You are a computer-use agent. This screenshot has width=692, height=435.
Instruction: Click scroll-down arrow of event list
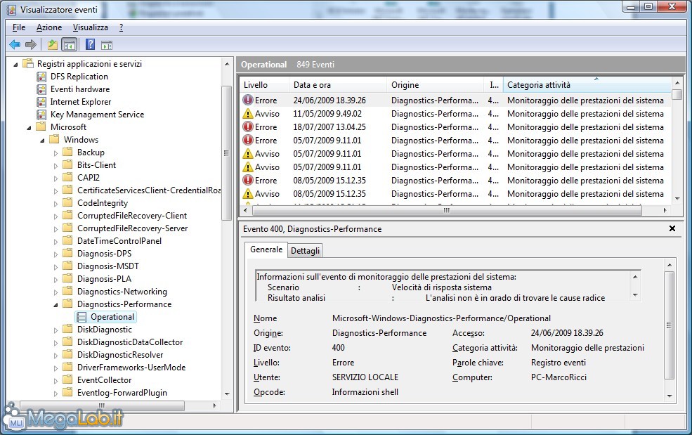[677, 199]
